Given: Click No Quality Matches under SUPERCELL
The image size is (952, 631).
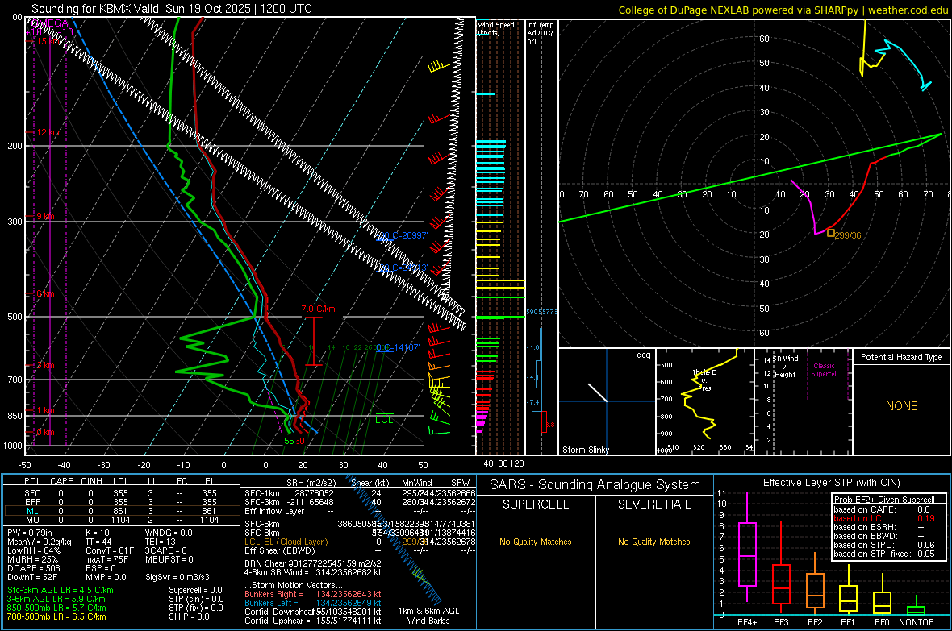Looking at the screenshot, I should click(536, 542).
